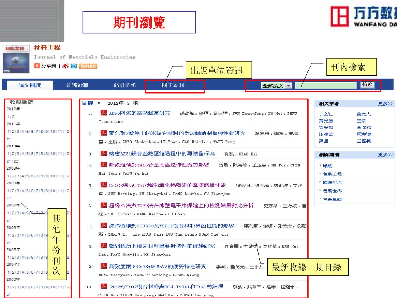
Task: Open article 高強度鋼30Cr3SiNiMoVA的疲勞特性
Action: tap(158, 266)
